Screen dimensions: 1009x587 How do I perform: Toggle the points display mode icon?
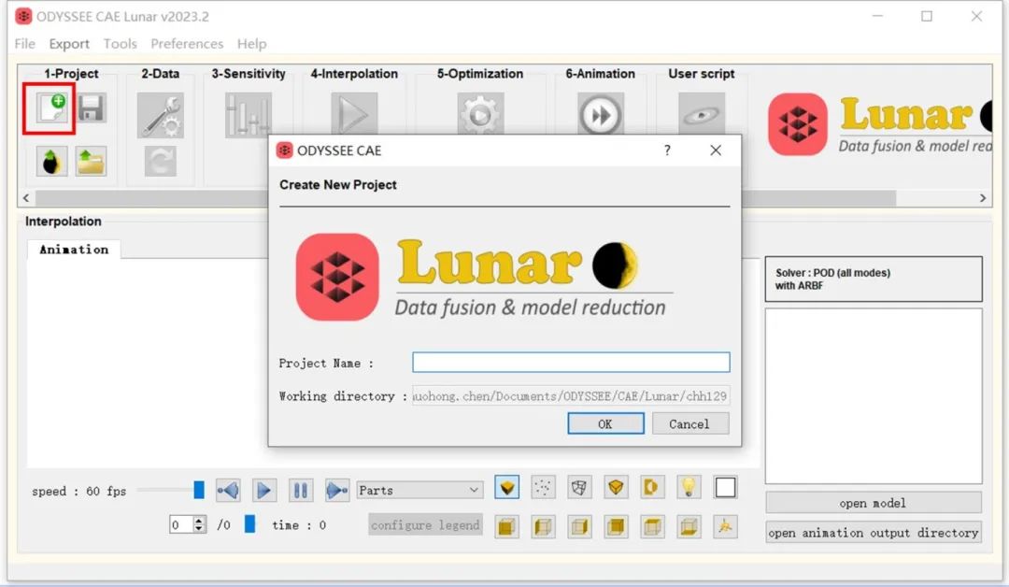[x=543, y=487]
